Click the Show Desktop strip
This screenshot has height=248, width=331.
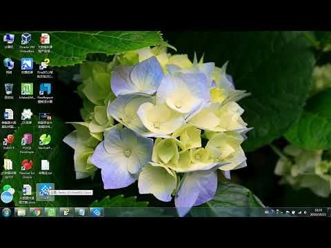(330, 212)
